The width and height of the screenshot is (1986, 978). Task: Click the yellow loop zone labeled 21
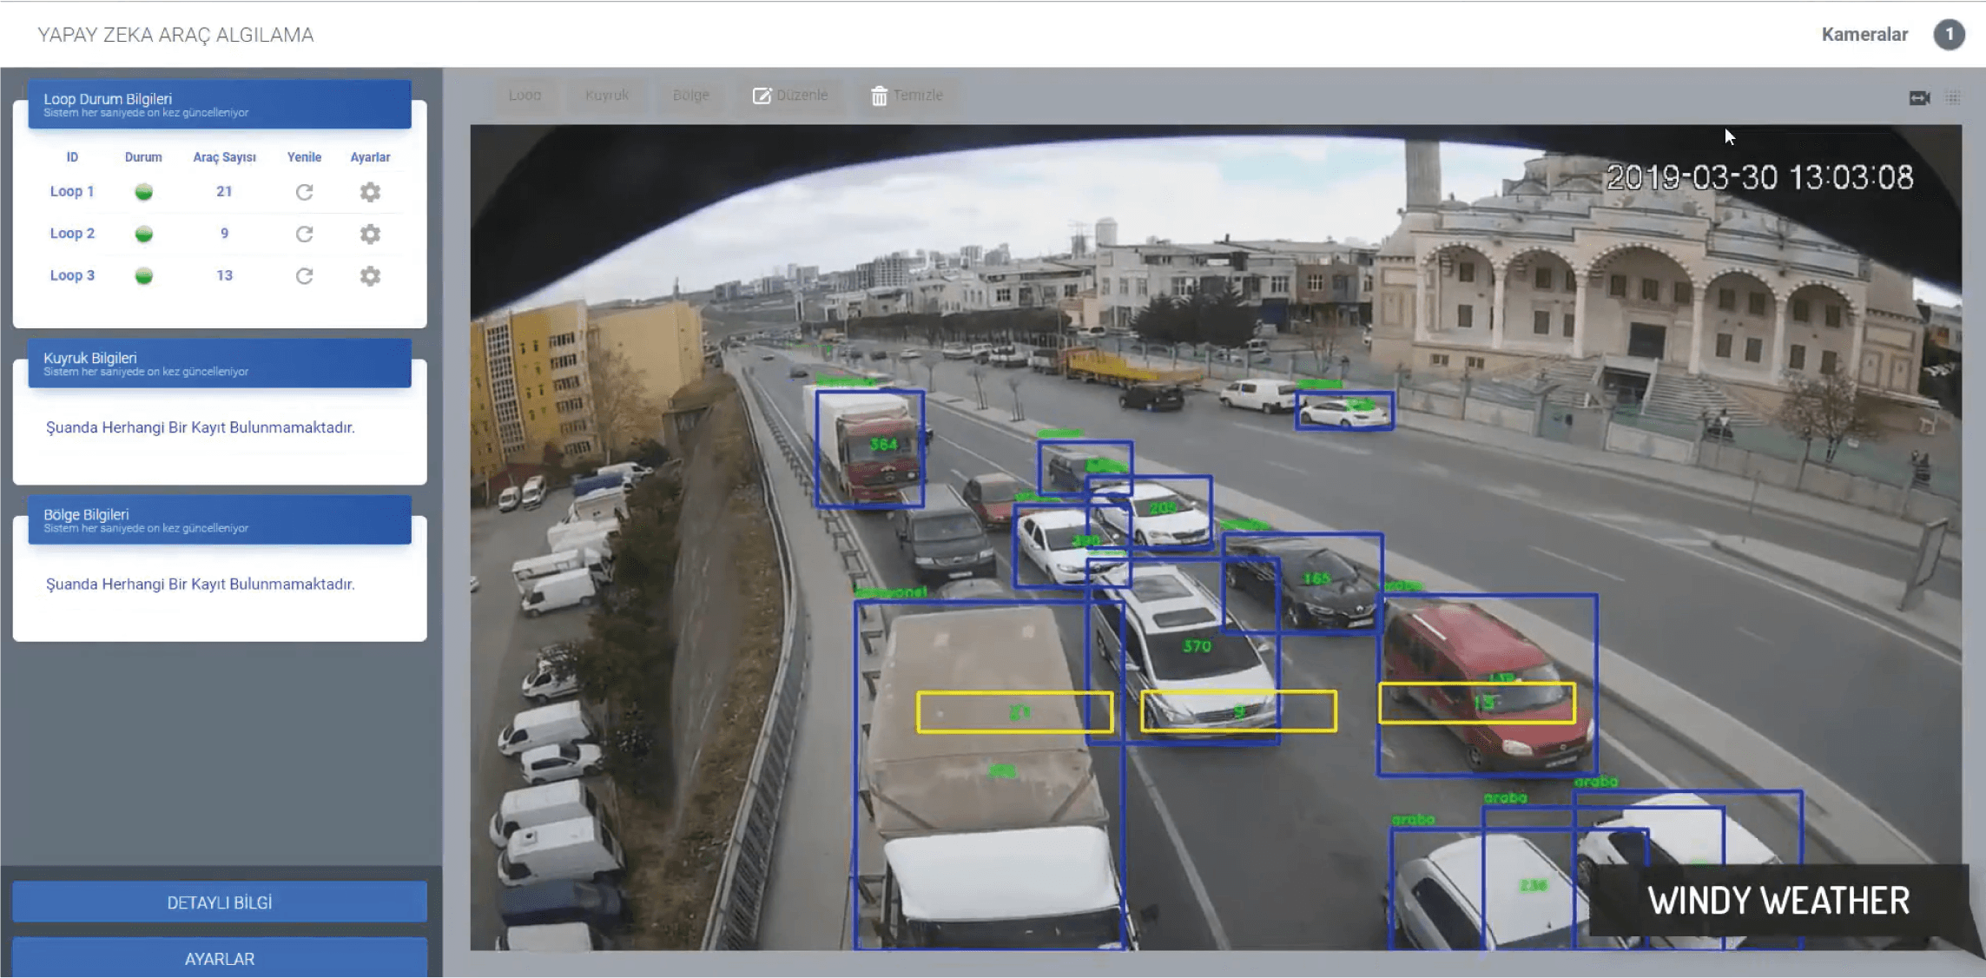1014,712
